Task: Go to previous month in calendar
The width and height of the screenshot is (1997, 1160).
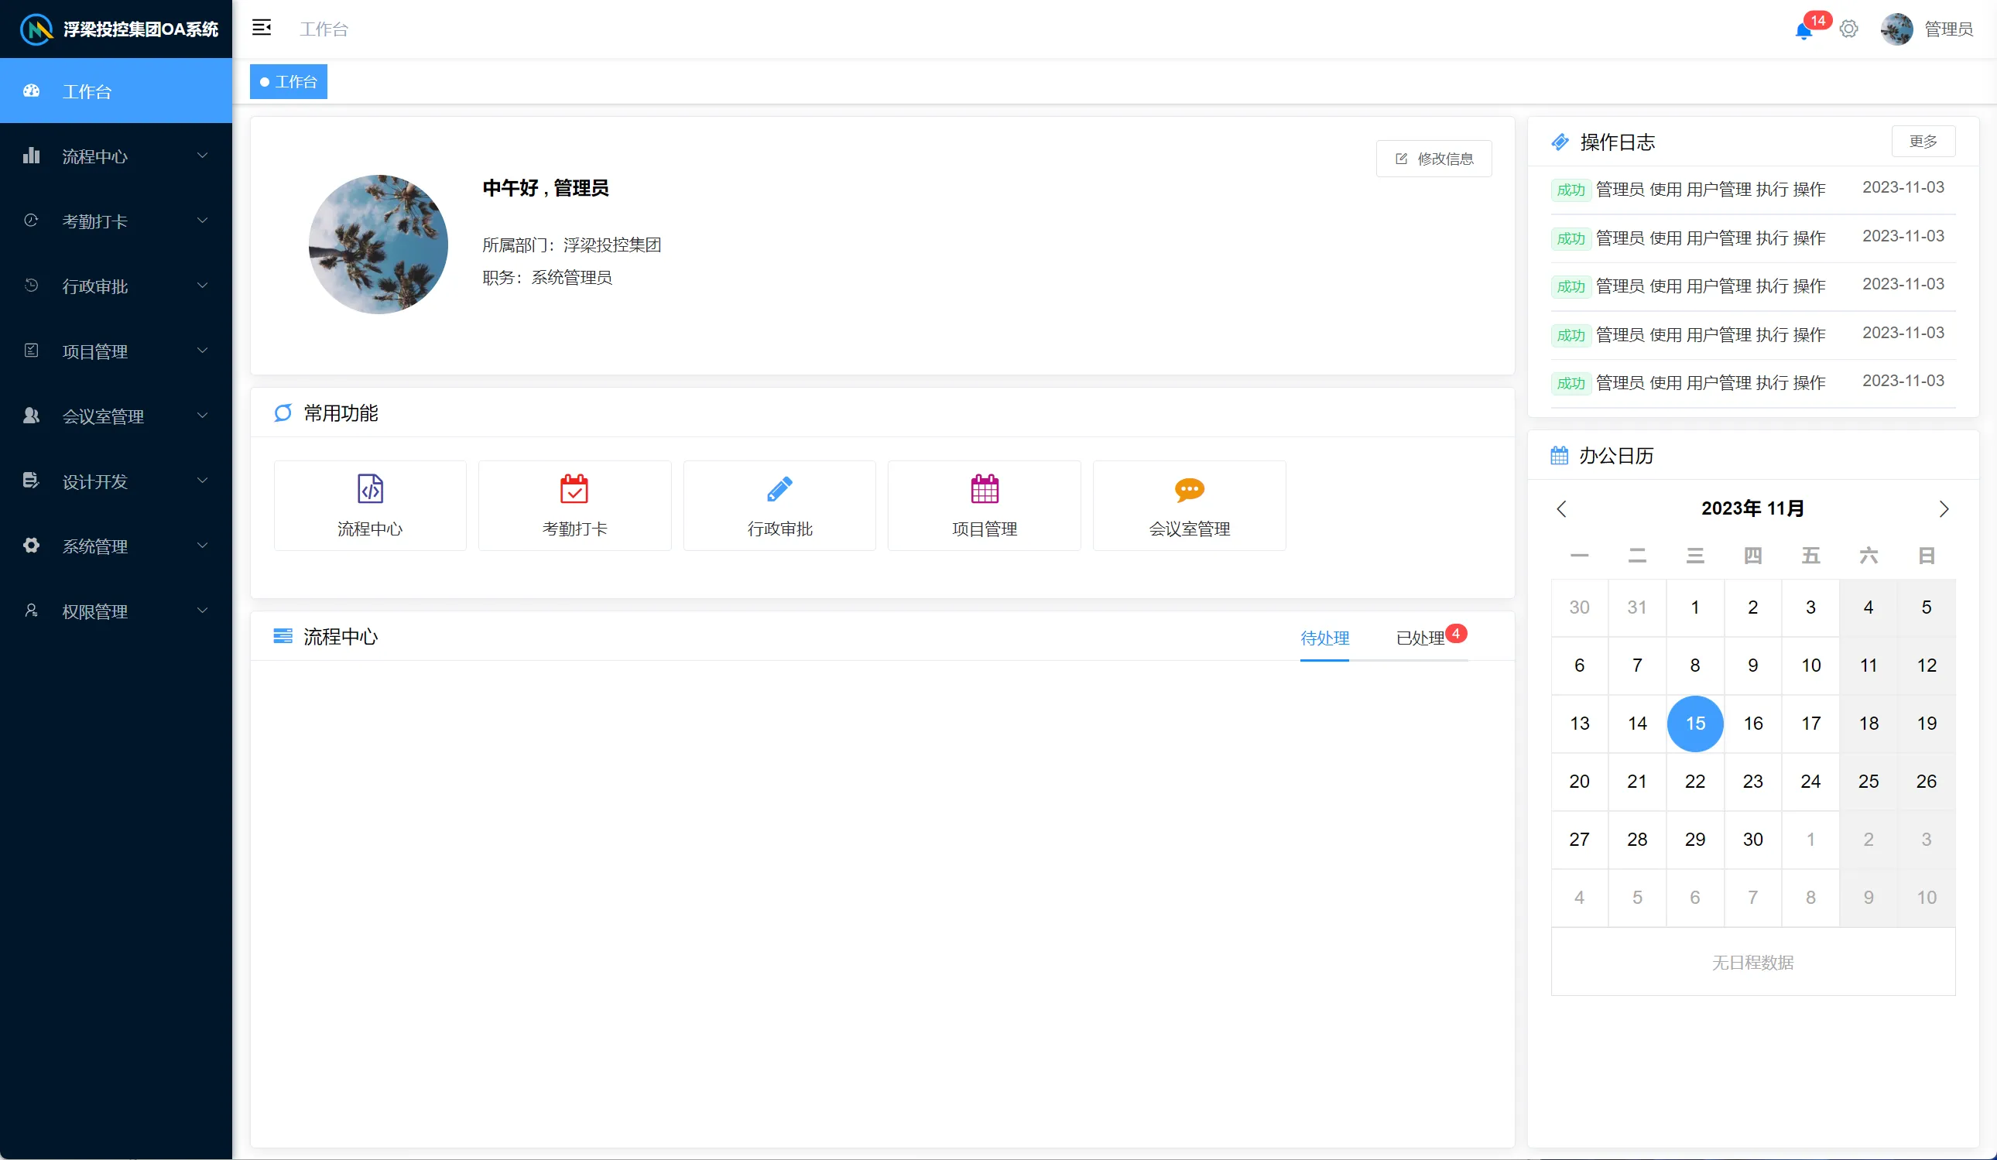Action: tap(1561, 508)
